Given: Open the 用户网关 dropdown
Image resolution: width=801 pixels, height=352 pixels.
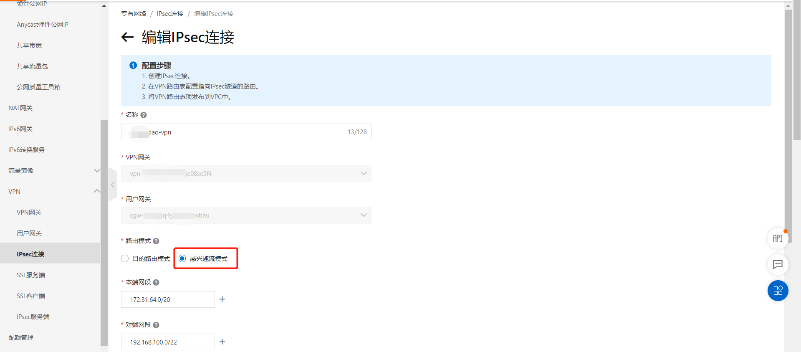Looking at the screenshot, I should click(x=246, y=215).
